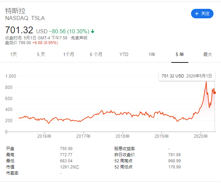Click the 701.32 USD chart tooltip
This screenshot has width=221, height=183.
coord(187,76)
